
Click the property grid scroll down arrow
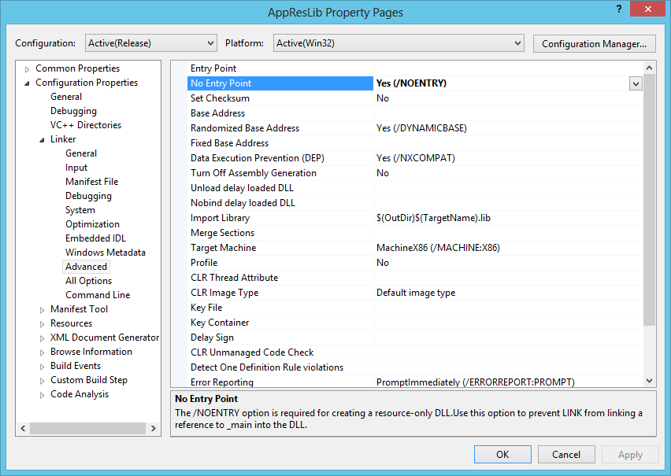[x=649, y=381]
